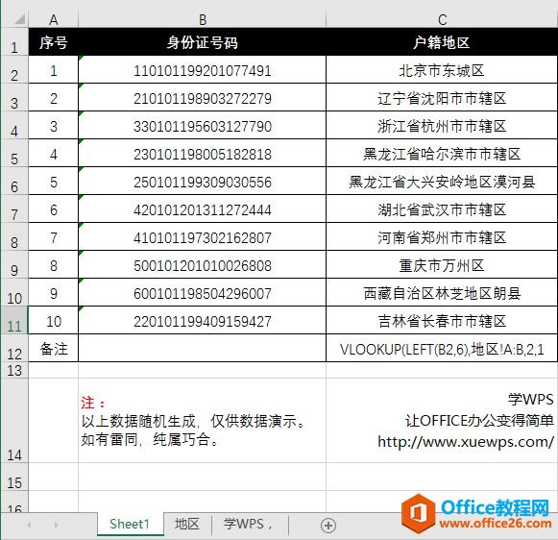The height and width of the screenshot is (540, 558).
Task: Click the 辽宁省沈阳市市辖区 cell
Action: point(442,98)
